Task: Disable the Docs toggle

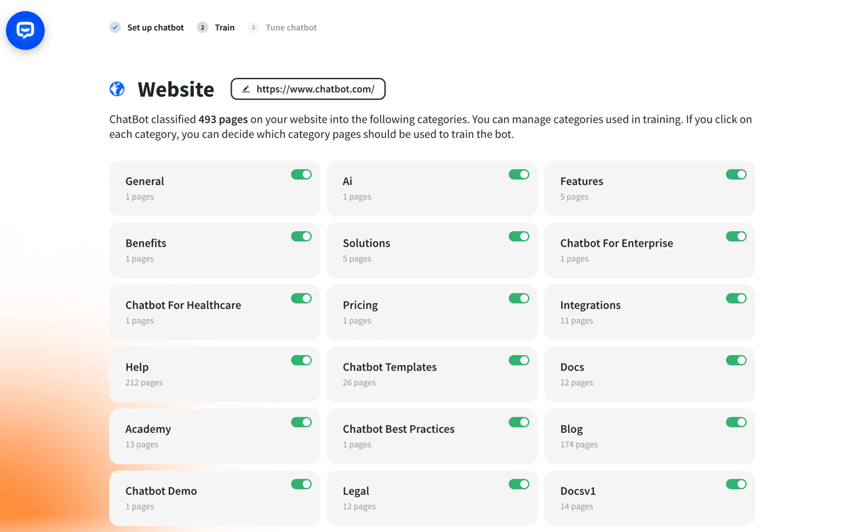Action: tap(736, 360)
